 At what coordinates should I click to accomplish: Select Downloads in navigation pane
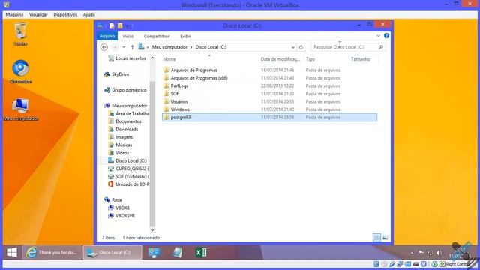coord(123,129)
